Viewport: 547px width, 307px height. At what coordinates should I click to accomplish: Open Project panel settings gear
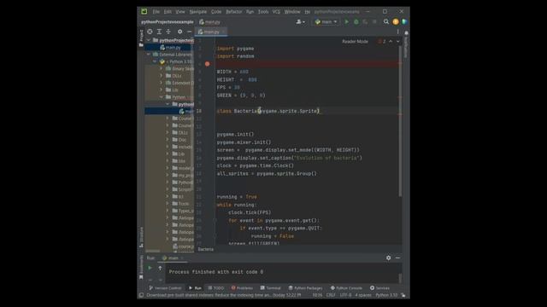[x=179, y=32]
